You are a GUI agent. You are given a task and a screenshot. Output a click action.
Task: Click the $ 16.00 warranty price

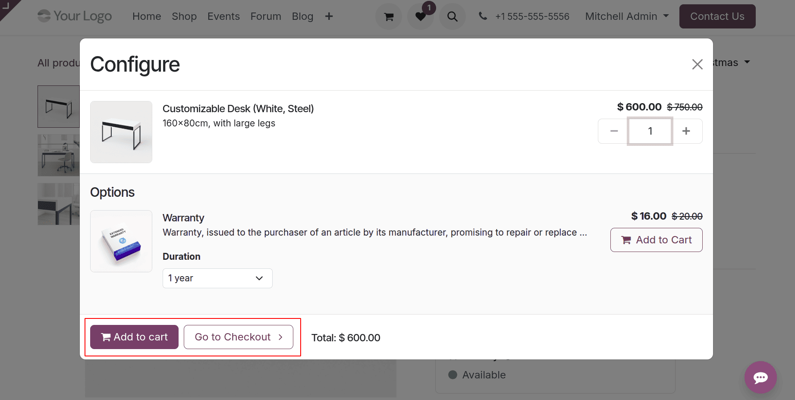[649, 216]
